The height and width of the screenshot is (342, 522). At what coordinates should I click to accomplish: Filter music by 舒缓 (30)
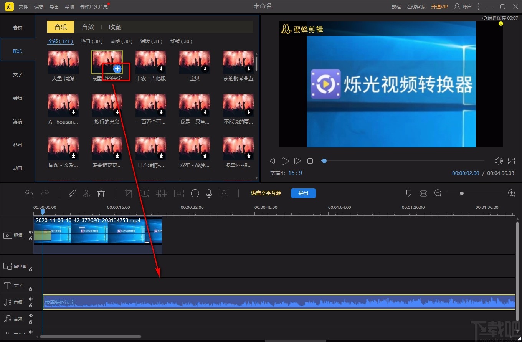coord(182,41)
